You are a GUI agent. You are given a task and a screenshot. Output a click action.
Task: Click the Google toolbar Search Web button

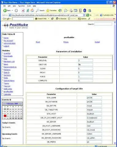pos(41,19)
